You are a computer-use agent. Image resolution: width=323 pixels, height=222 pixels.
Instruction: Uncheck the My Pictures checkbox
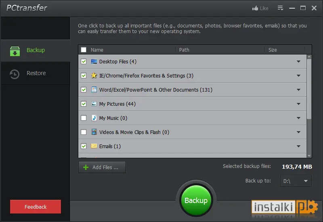tap(84, 104)
